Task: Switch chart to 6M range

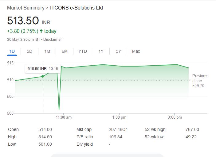Action: [65, 51]
